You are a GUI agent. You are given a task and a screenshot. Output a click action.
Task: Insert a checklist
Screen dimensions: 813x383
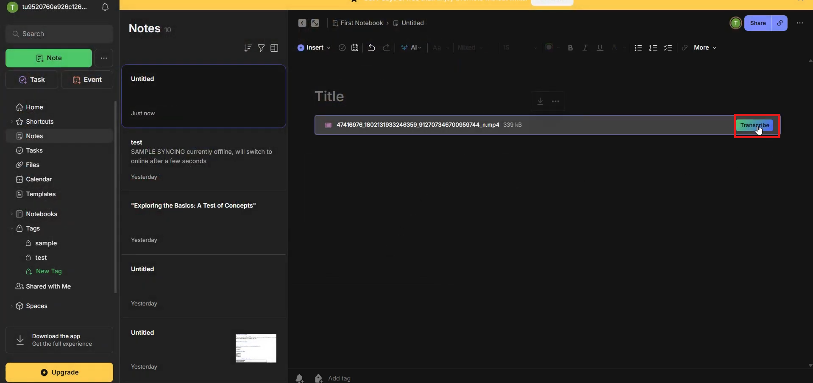click(668, 48)
